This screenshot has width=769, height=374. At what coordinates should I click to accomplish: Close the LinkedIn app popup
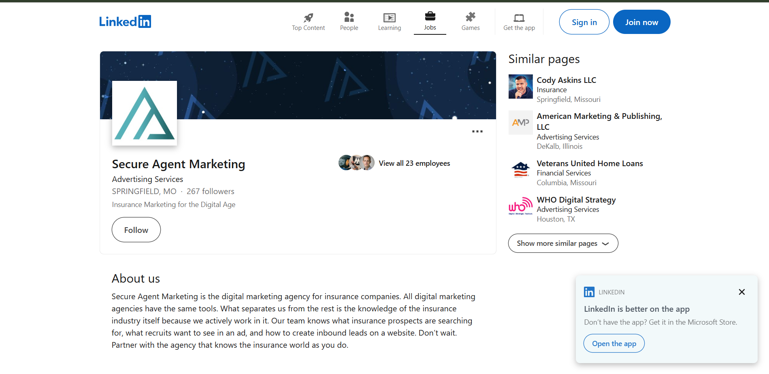(x=742, y=292)
